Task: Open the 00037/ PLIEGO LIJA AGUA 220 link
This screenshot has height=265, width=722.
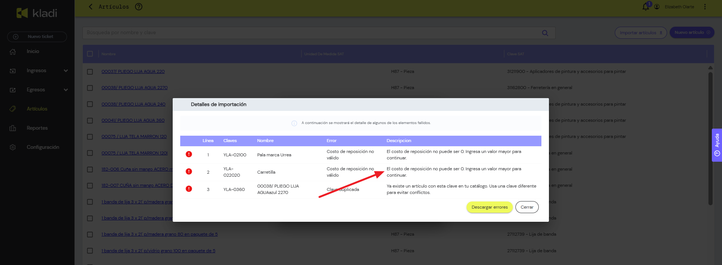Action: click(x=133, y=71)
